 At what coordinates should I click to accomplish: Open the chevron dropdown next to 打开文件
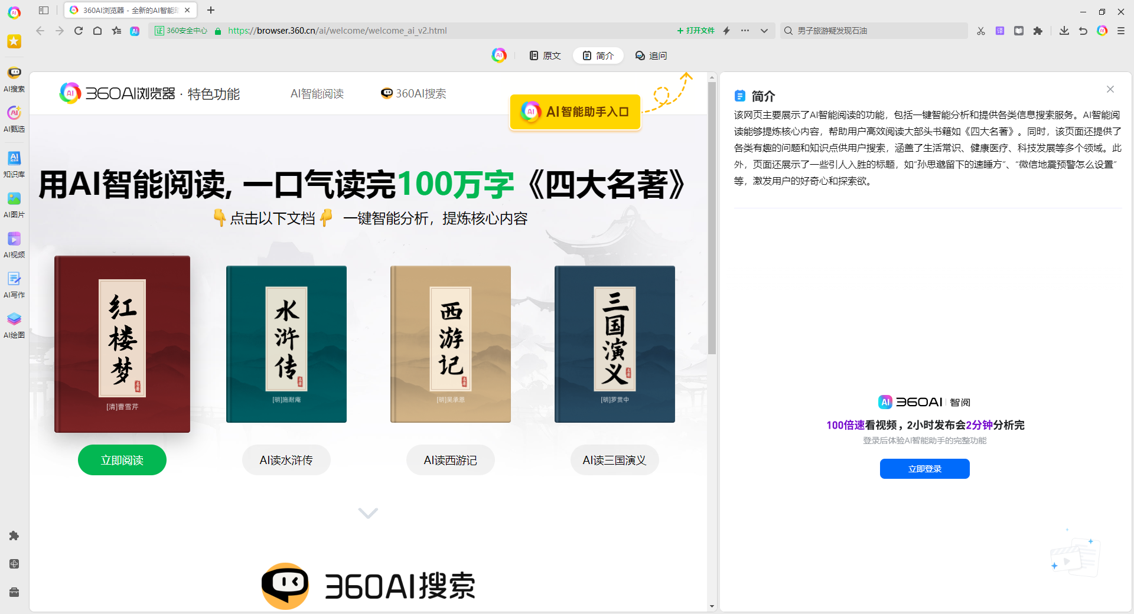tap(765, 31)
